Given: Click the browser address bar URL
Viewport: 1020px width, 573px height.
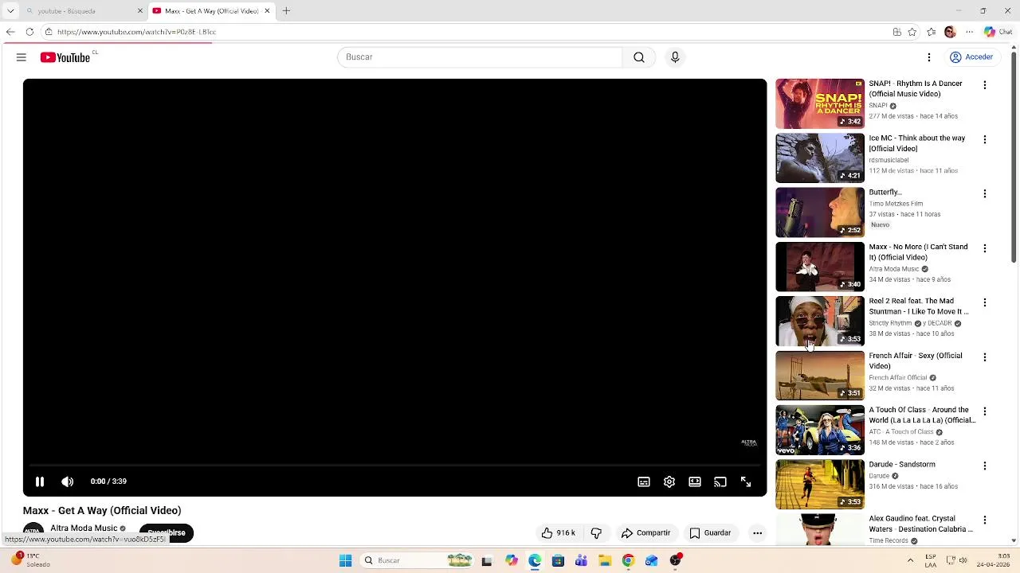Looking at the screenshot, I should [x=136, y=32].
